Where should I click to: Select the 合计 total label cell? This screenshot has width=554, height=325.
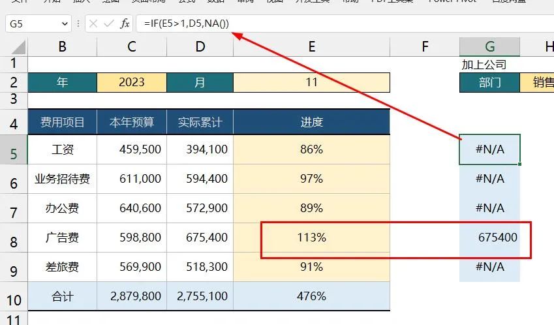(62, 296)
